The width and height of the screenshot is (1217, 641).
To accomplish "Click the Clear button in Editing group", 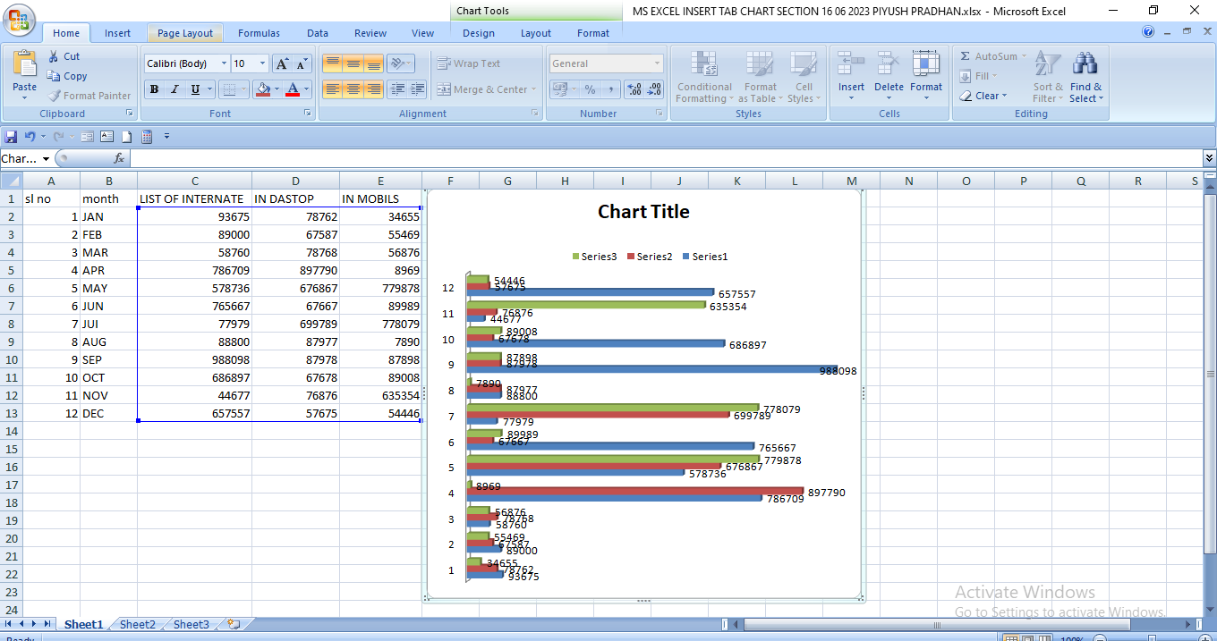I will tap(986, 96).
